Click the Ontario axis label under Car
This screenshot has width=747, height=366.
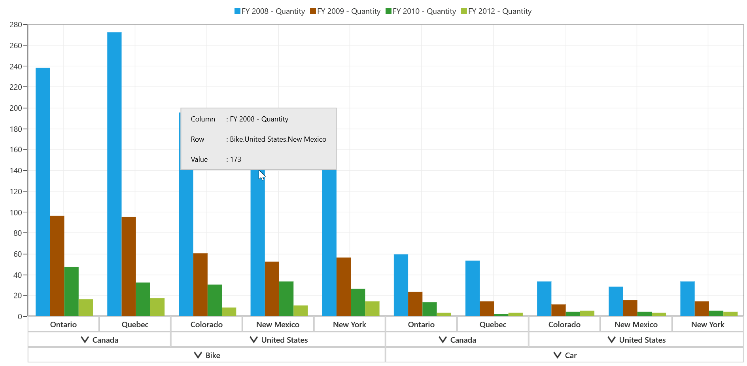pyautogui.click(x=422, y=324)
